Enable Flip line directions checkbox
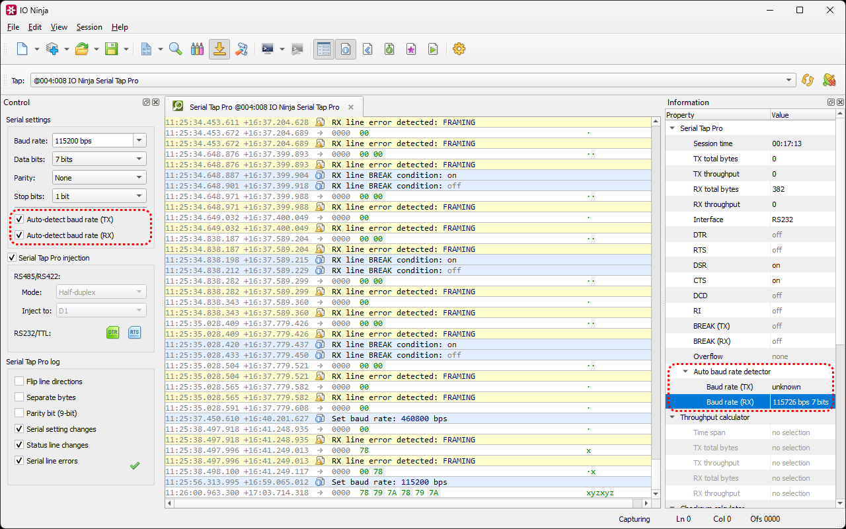The height and width of the screenshot is (529, 846). pos(19,382)
